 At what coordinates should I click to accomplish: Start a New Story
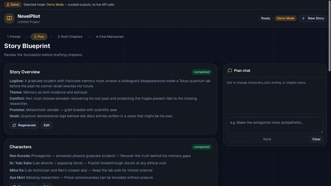(313, 18)
